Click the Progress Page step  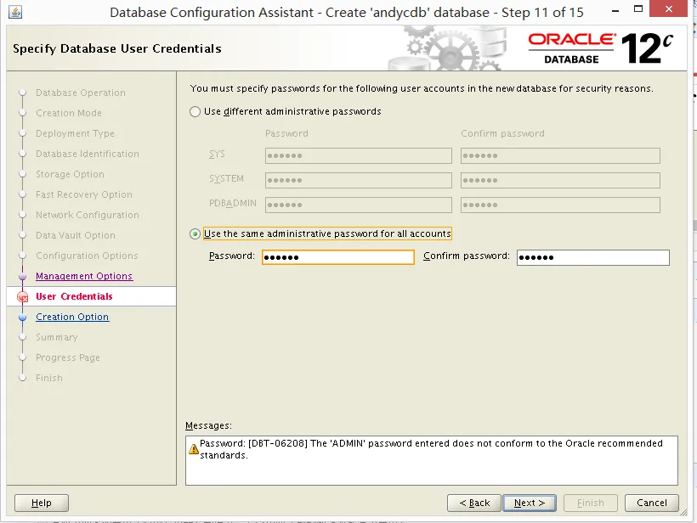[x=67, y=357]
